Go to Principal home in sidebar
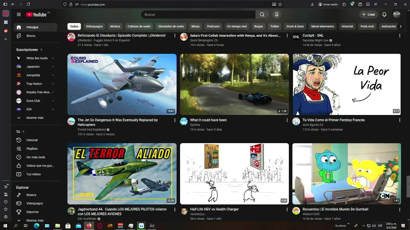This screenshot has height=230, width=410. tap(35, 27)
